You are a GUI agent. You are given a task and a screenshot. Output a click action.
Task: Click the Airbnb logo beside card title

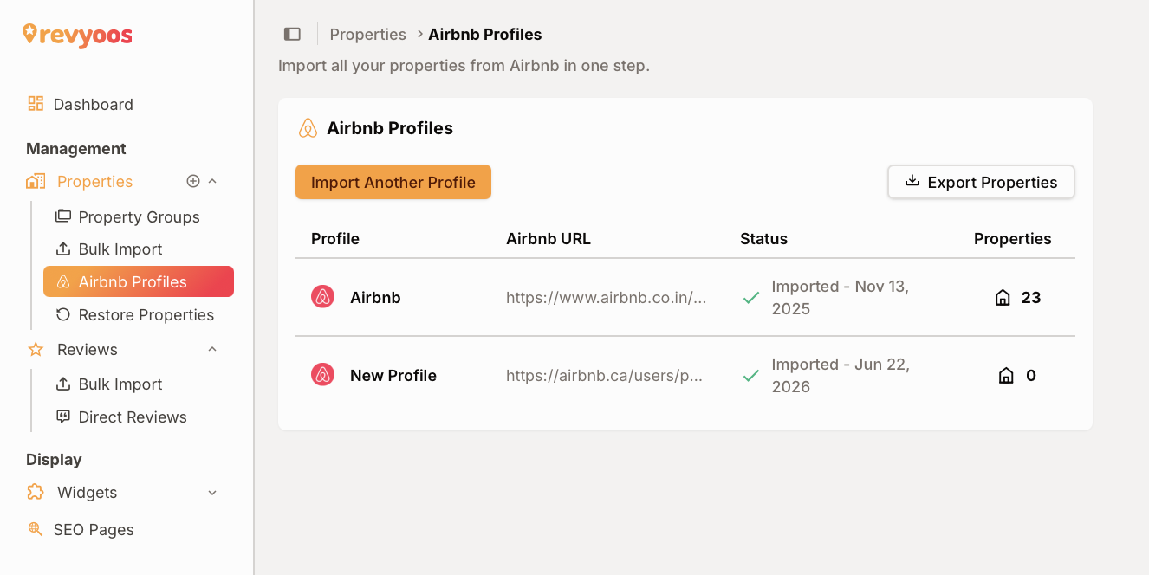[308, 128]
